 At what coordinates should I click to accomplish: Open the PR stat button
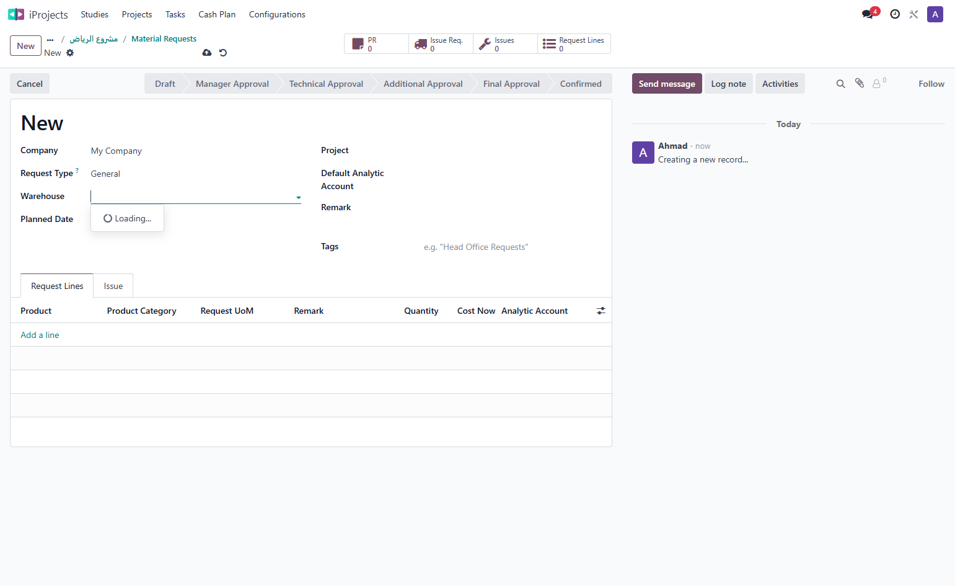pyautogui.click(x=376, y=44)
